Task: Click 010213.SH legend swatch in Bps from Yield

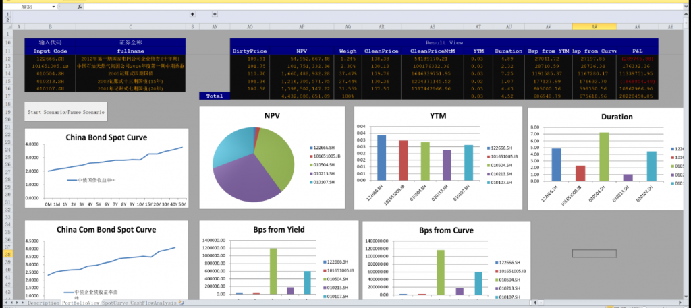Action: (x=325, y=288)
